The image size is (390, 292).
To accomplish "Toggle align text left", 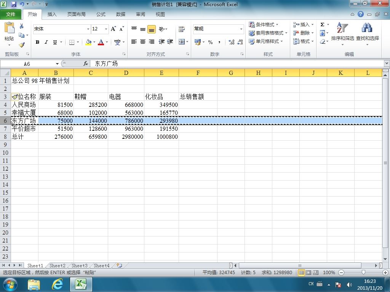I will [134, 42].
